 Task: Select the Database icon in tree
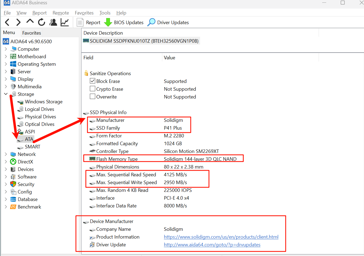coord(13,199)
